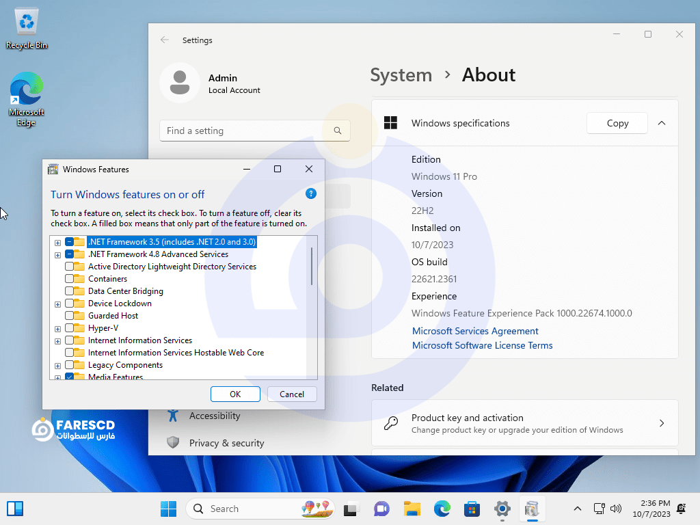This screenshot has height=525, width=700.
Task: Click the blue help icon in Windows Features
Action: pos(311,193)
